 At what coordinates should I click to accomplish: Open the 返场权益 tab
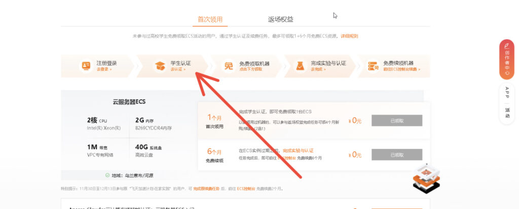[x=281, y=19]
